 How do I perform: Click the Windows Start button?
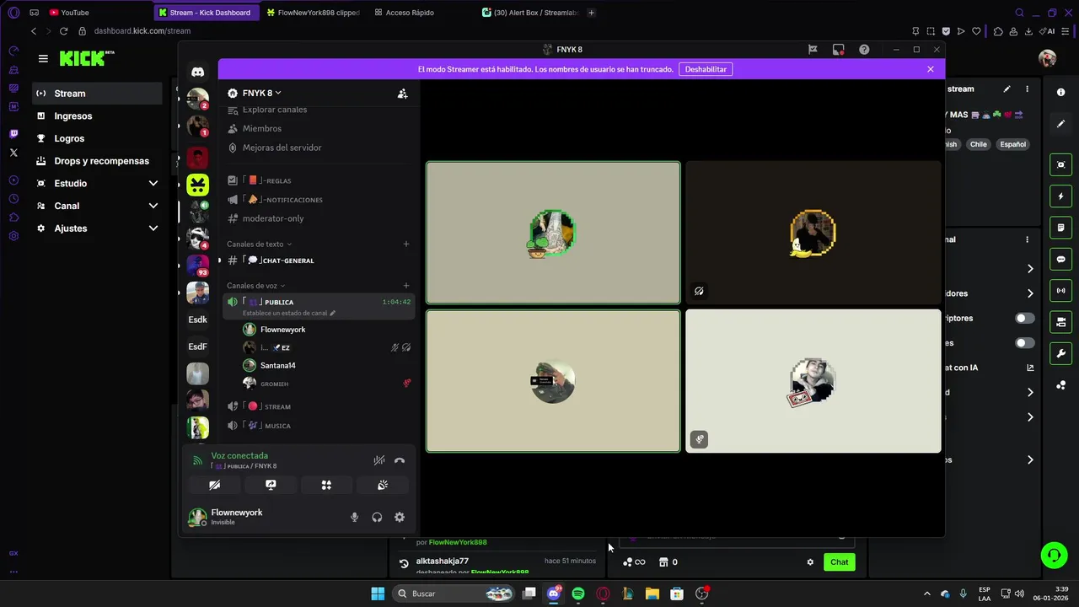click(378, 594)
